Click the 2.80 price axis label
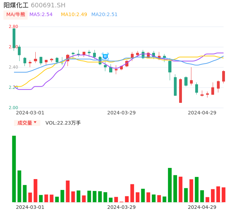The width and height of the screenshot is (240, 212). click(x=13, y=27)
